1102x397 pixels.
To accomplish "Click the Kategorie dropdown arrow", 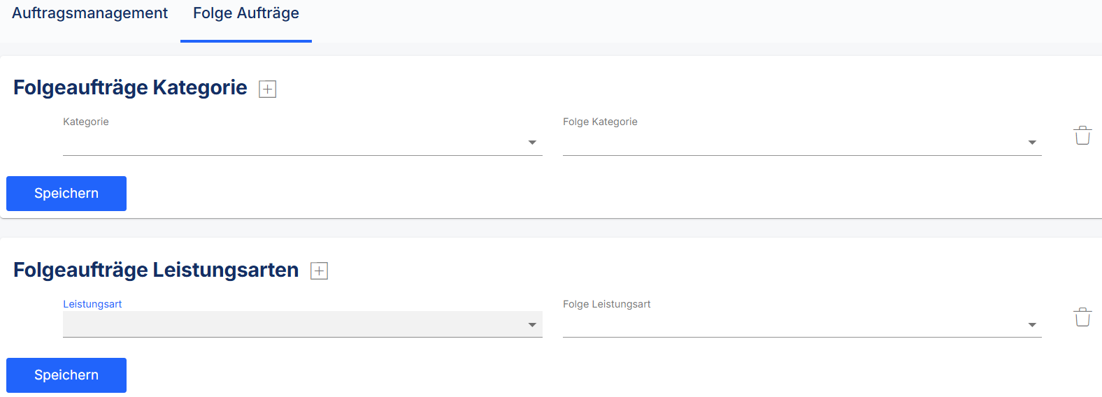I will click(x=532, y=143).
